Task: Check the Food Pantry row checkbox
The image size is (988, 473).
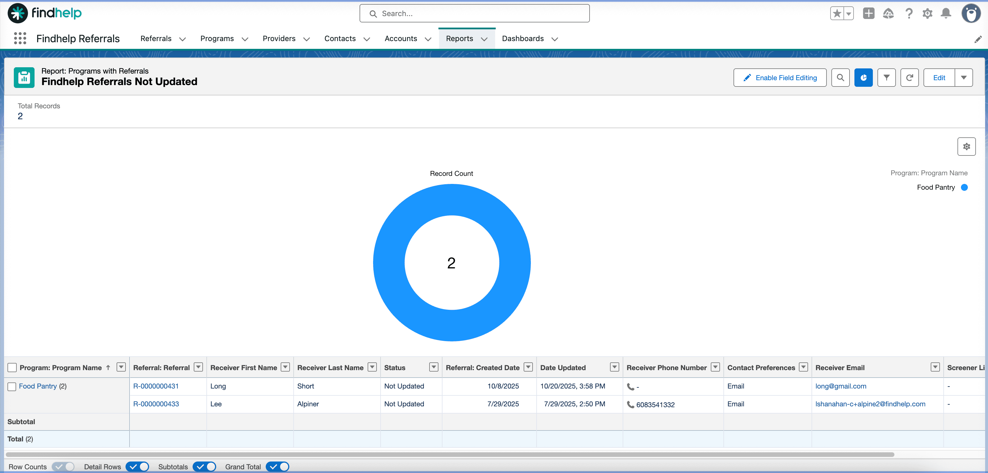Action: pyautogui.click(x=12, y=387)
